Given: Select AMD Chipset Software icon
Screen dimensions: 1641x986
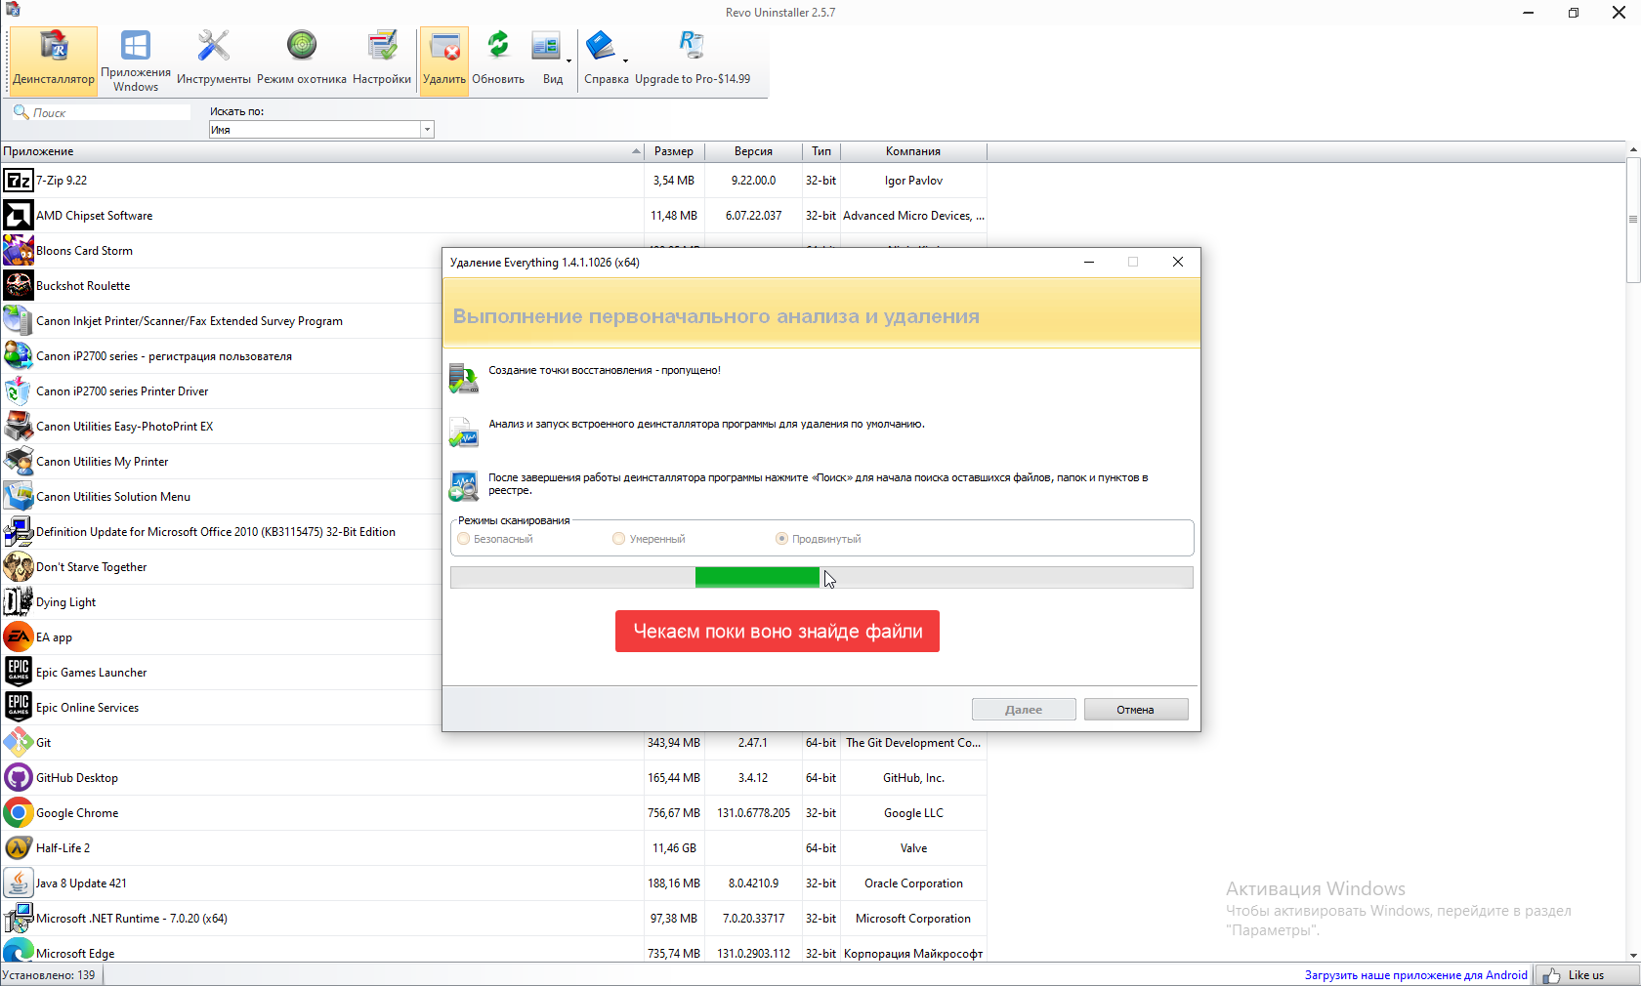Looking at the screenshot, I should pyautogui.click(x=18, y=216).
